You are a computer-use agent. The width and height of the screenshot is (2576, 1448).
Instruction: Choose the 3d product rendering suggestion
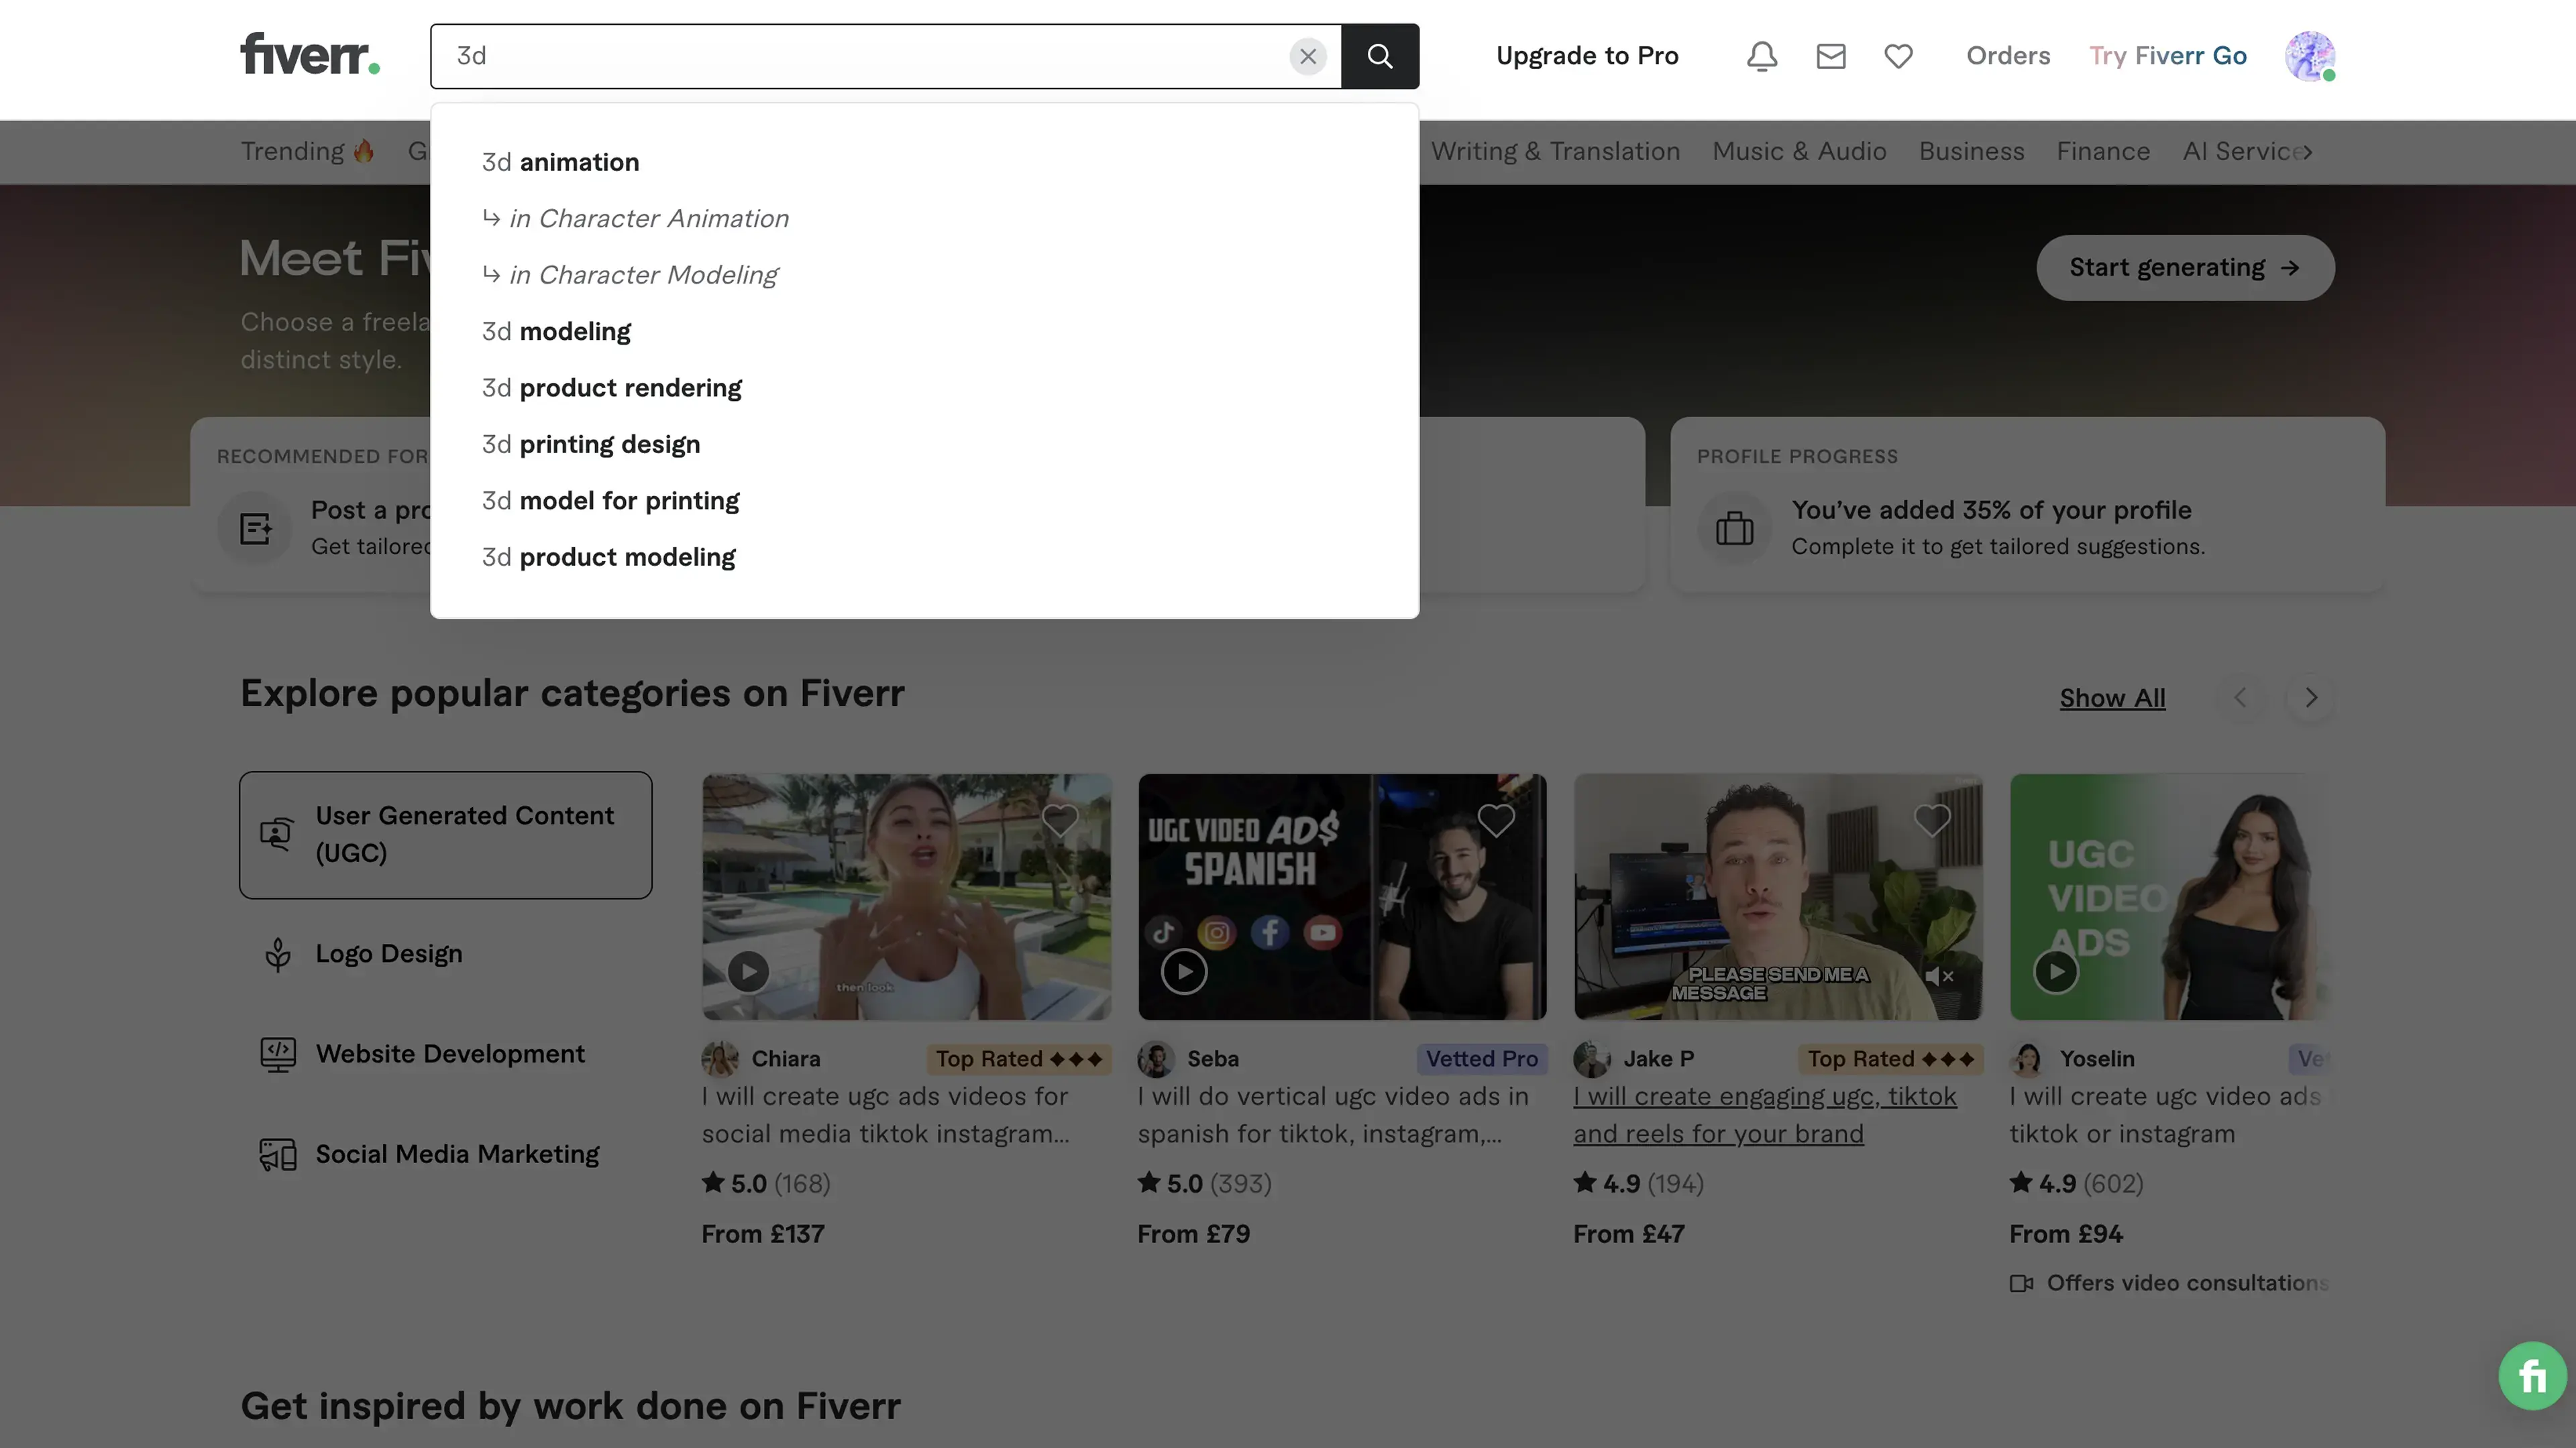pyautogui.click(x=611, y=387)
